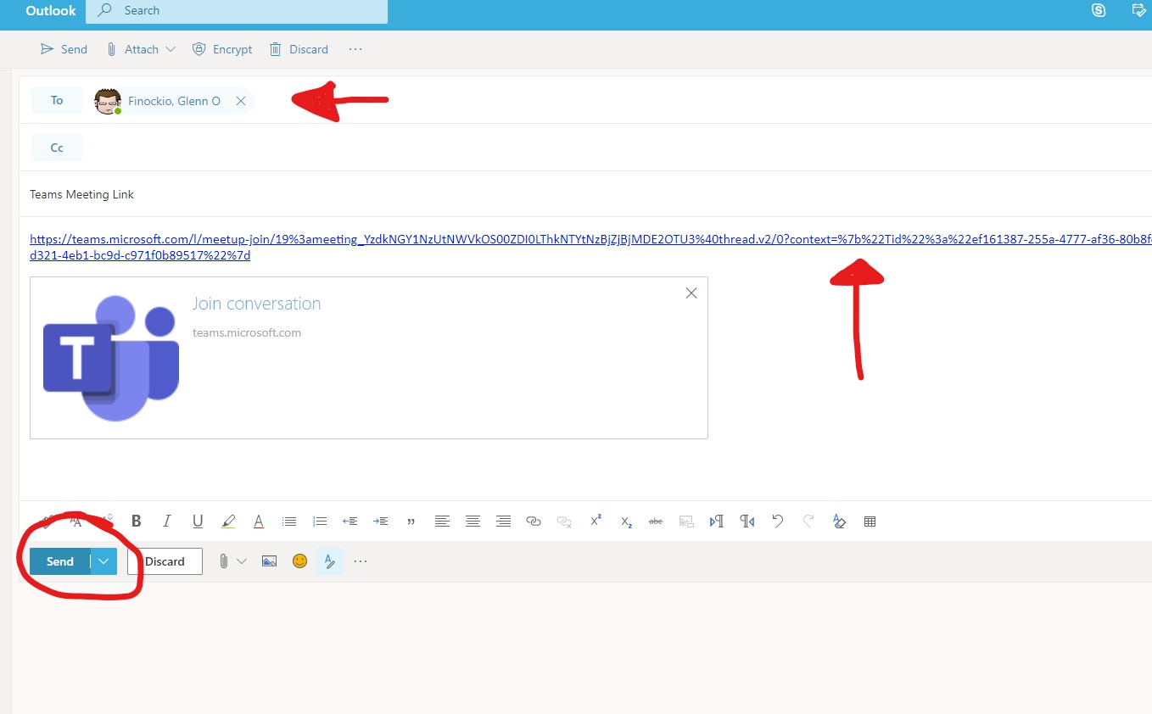Click into the Cc recipients field
1152x714 pixels.
619,148
